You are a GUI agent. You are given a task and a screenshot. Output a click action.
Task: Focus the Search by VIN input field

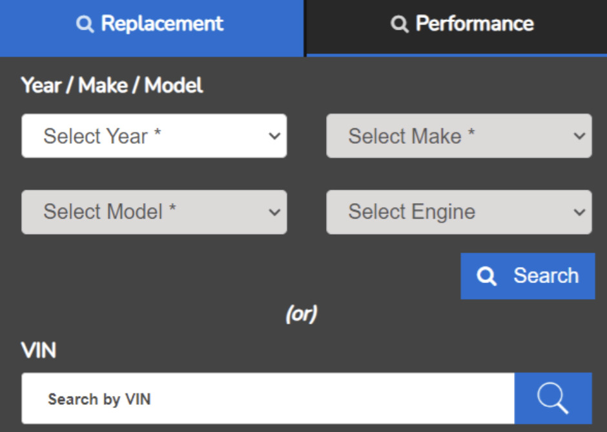click(267, 398)
